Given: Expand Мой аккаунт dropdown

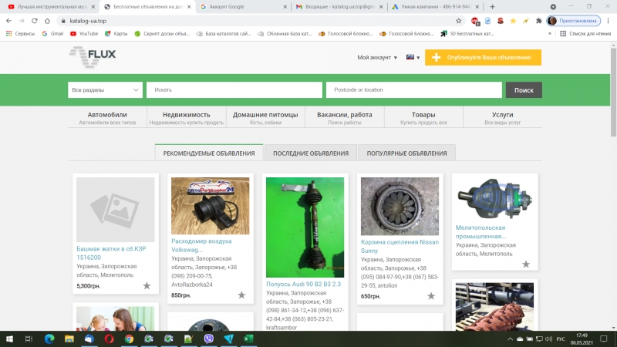Looking at the screenshot, I should [377, 57].
